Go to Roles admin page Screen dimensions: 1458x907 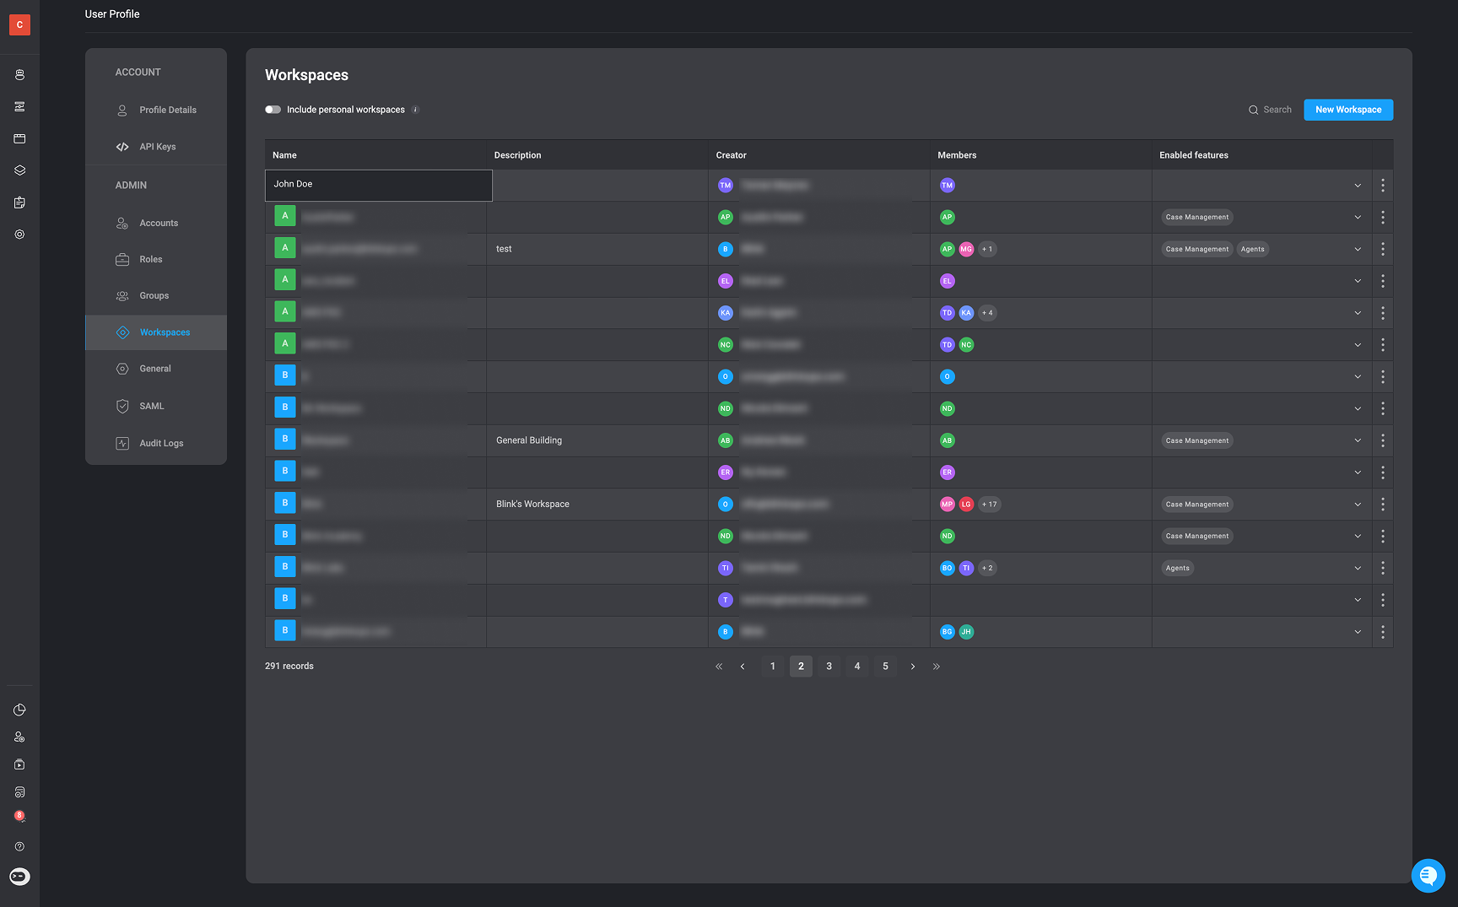(x=156, y=260)
